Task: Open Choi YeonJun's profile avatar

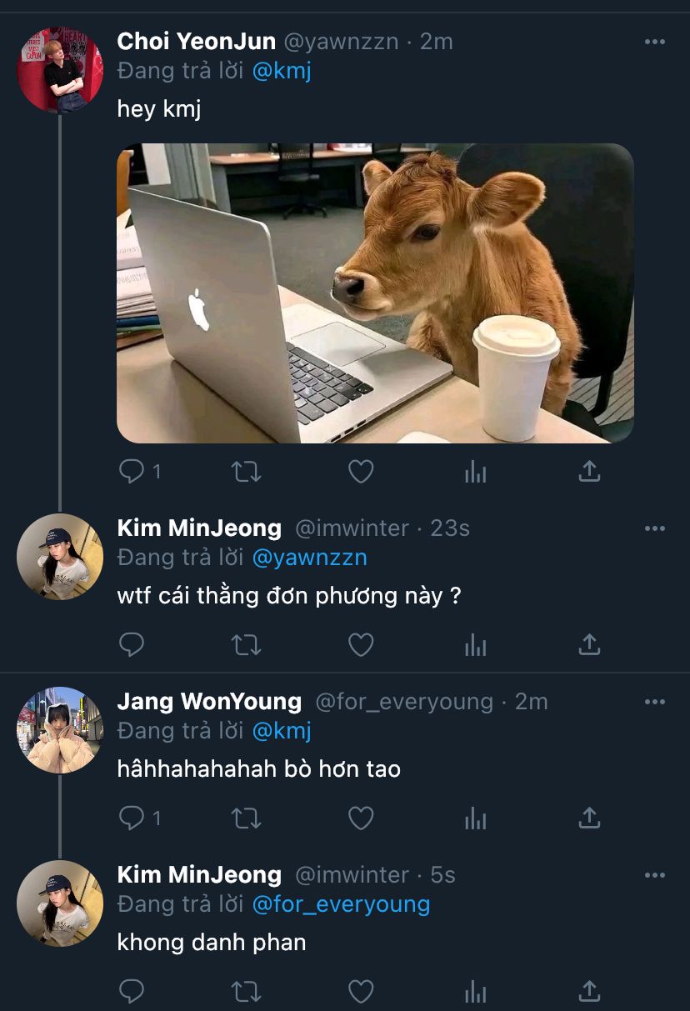Action: 60,70
